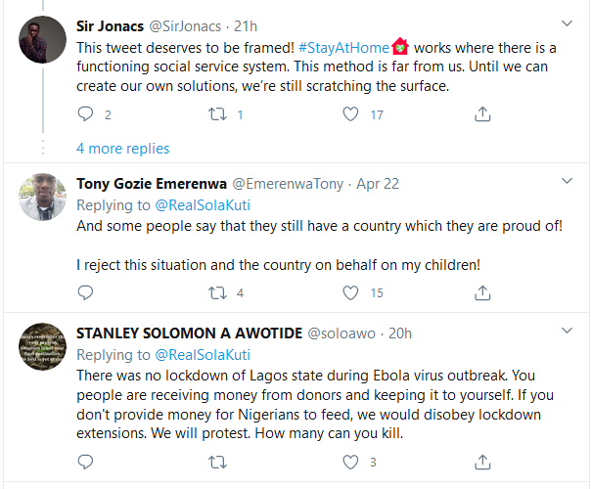Retweet Stanley Solomon A Awotide's tweet
This screenshot has height=489, width=591.
click(x=219, y=462)
